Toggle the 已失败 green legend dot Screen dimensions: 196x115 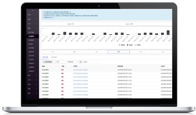(x=135, y=45)
